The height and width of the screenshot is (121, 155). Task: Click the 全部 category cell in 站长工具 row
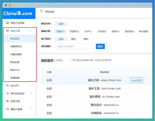click(49, 89)
